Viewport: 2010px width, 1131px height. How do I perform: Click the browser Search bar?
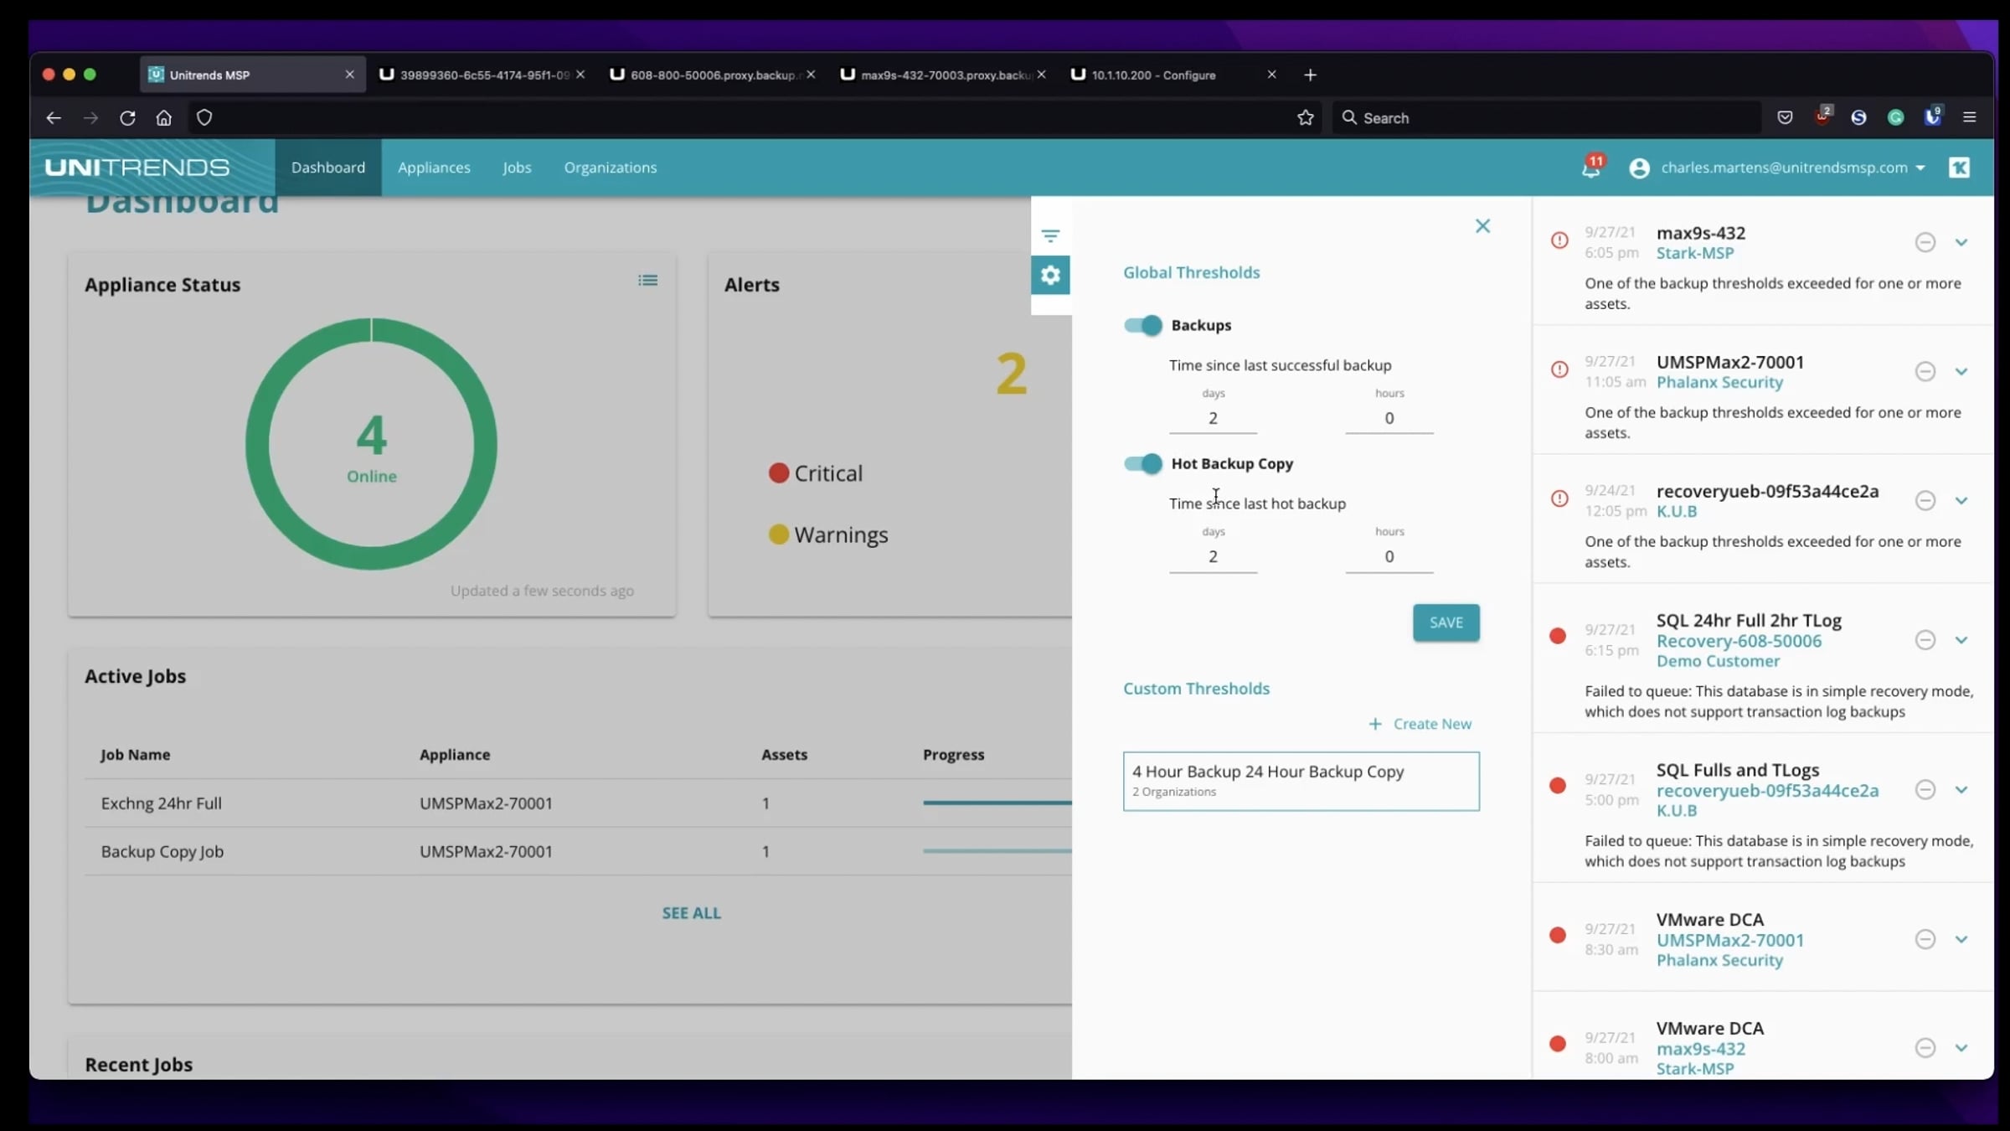1546,118
